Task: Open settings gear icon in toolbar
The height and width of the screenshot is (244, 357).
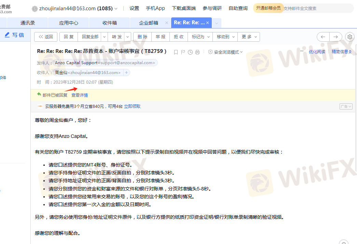Action: click(350, 37)
